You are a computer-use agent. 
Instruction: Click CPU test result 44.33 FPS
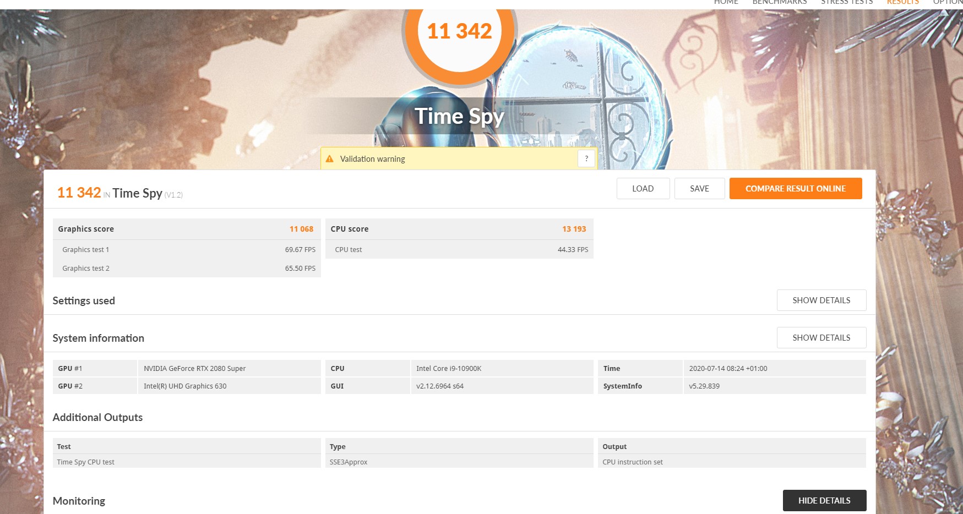click(573, 250)
